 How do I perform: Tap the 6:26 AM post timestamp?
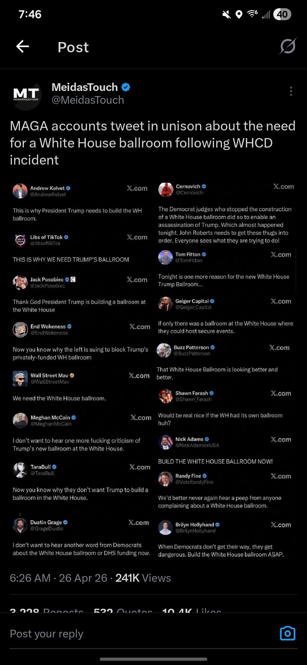point(30,578)
